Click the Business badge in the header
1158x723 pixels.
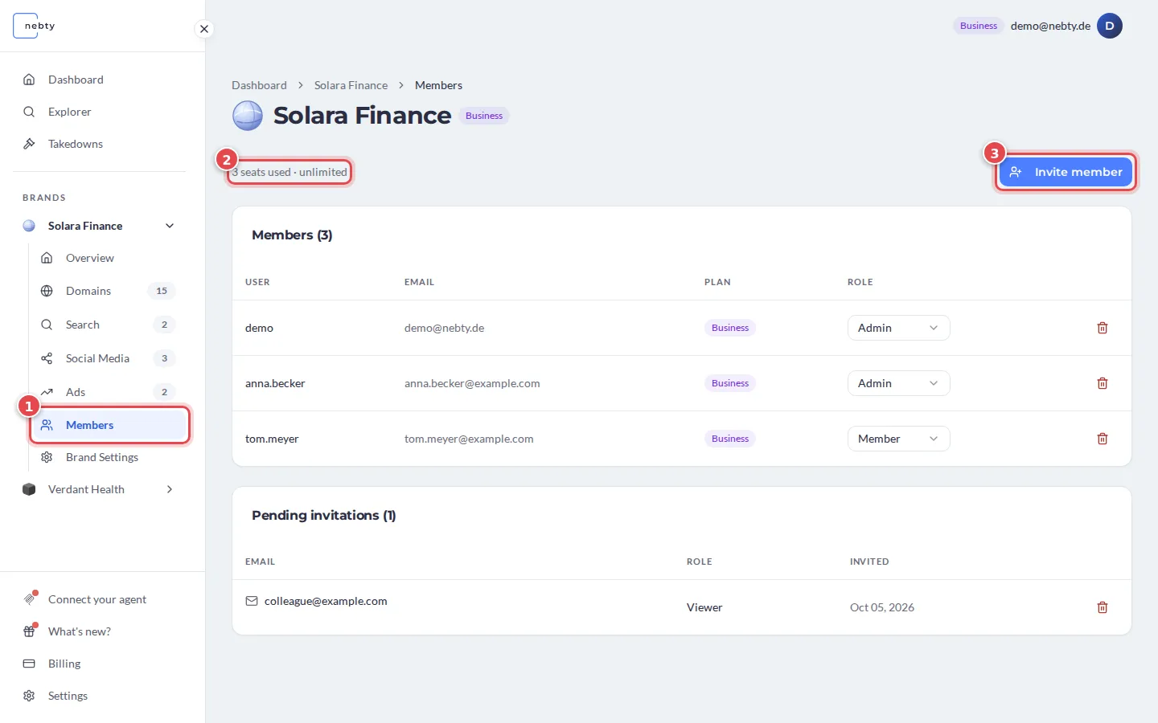(979, 26)
